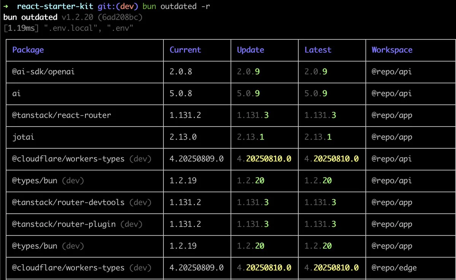
Task: Click current 4.20250809.0 in @repo/edge row
Action: [x=196, y=267]
